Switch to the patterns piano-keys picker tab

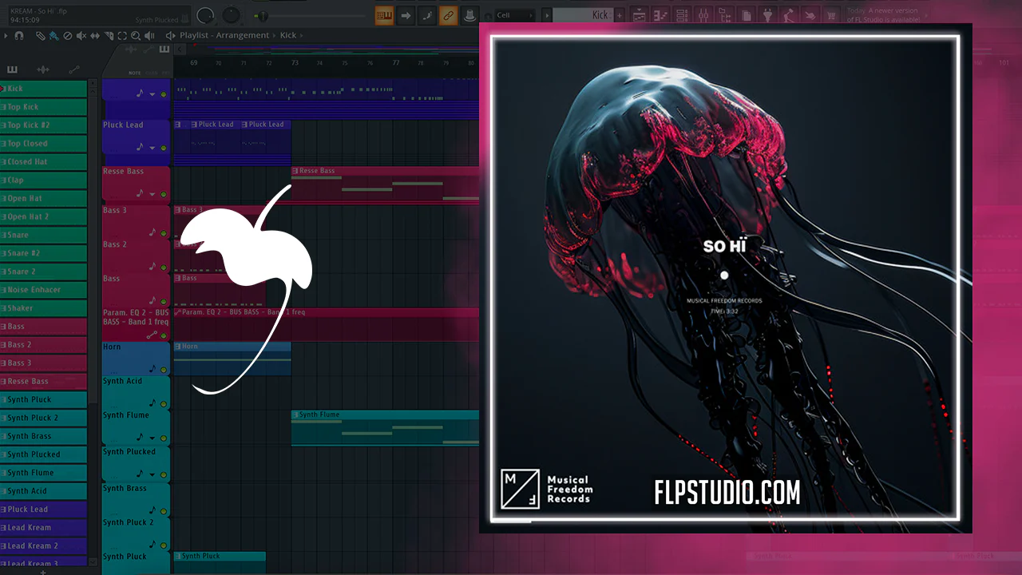[12, 70]
